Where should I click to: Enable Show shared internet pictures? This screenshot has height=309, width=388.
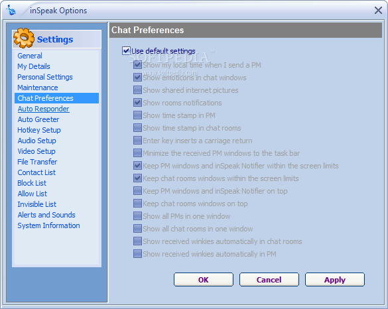coord(137,90)
